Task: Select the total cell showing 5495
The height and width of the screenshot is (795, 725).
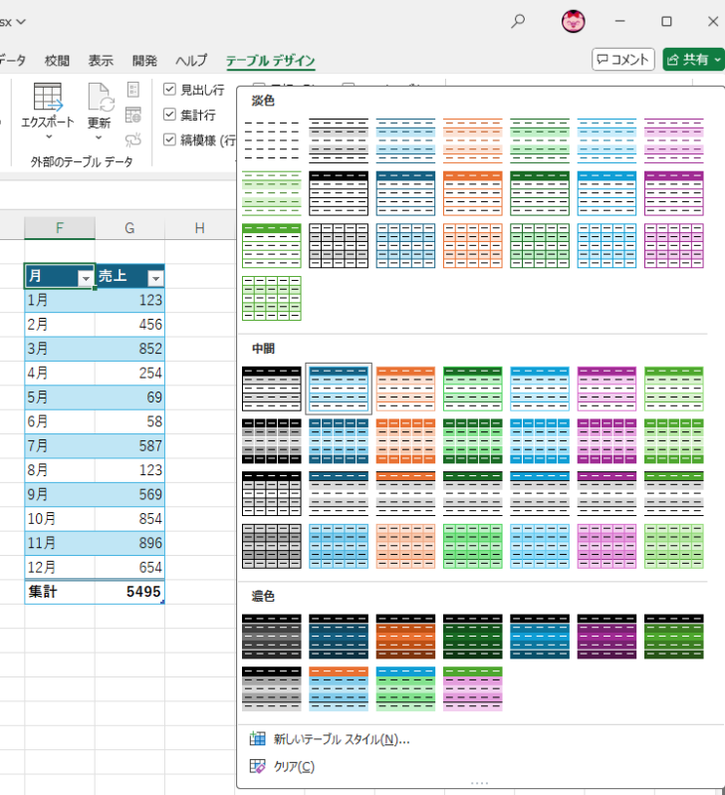Action: click(x=129, y=592)
